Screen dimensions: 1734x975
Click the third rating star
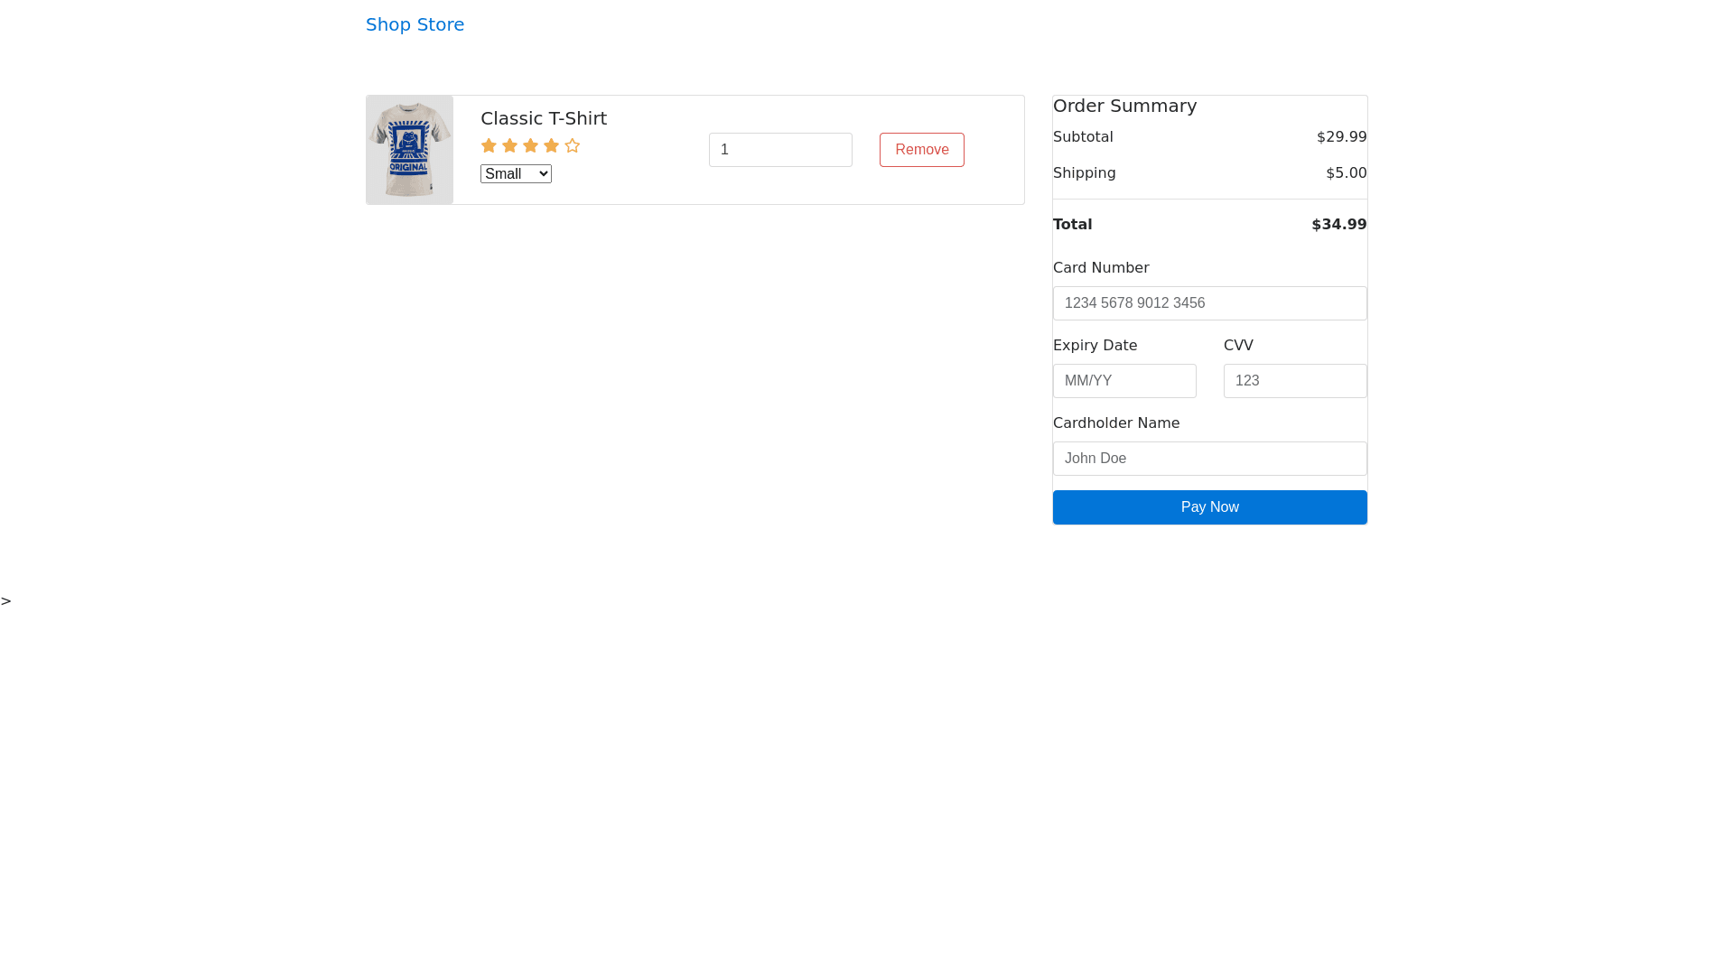(x=530, y=145)
